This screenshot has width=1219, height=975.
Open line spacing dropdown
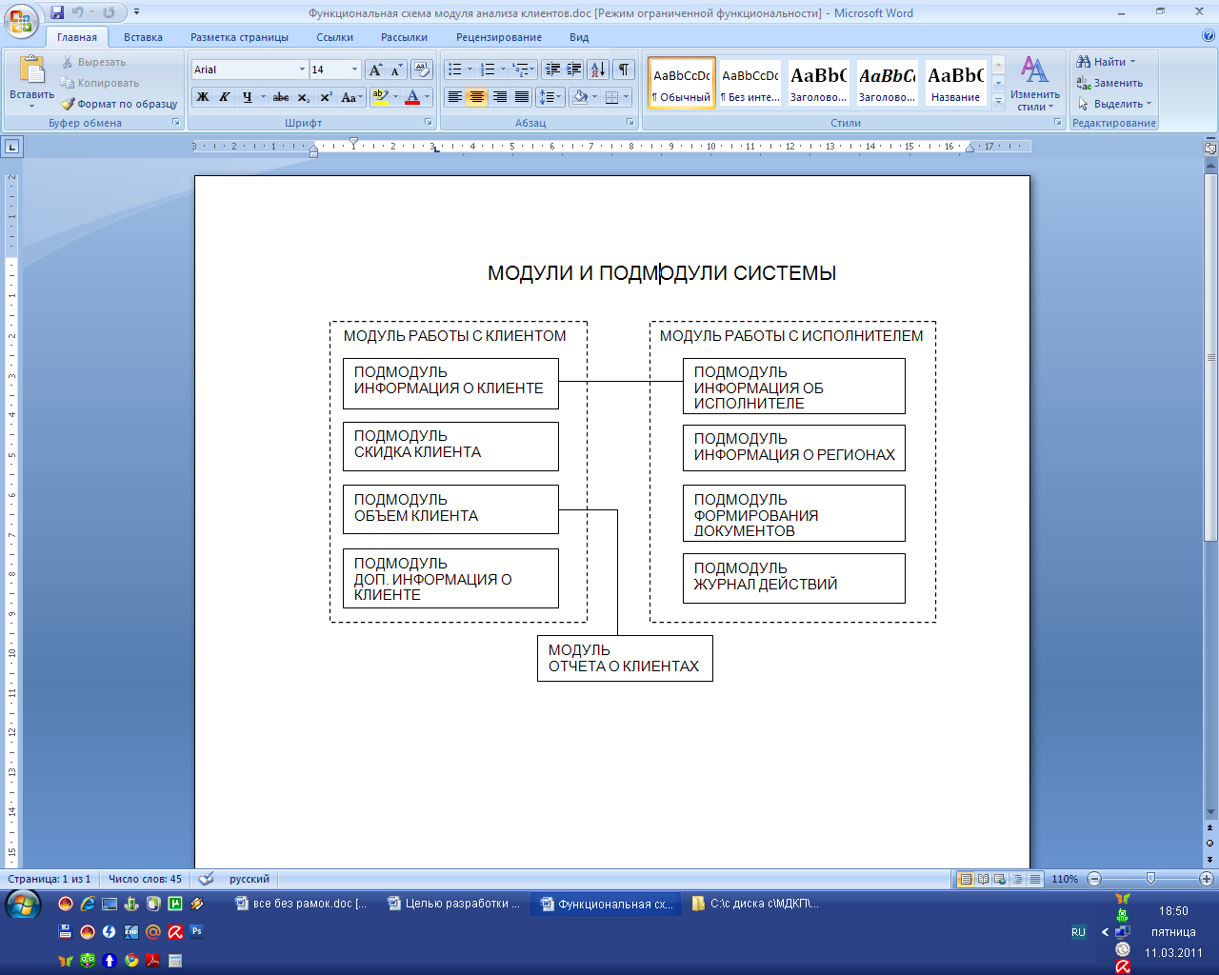tap(550, 97)
